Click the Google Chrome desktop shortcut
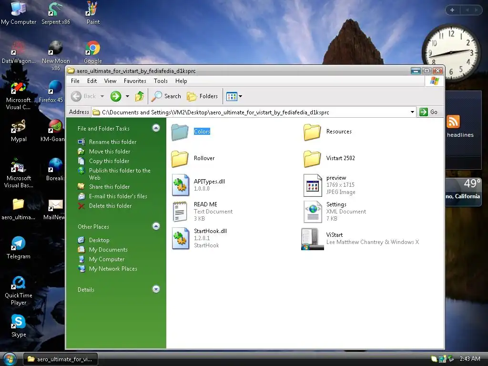Viewport: 488px width, 366px height. pyautogui.click(x=93, y=52)
